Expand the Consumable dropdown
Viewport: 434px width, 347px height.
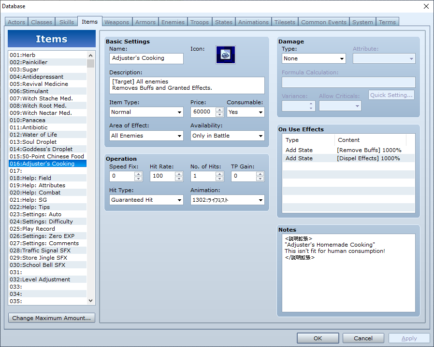coord(246,112)
